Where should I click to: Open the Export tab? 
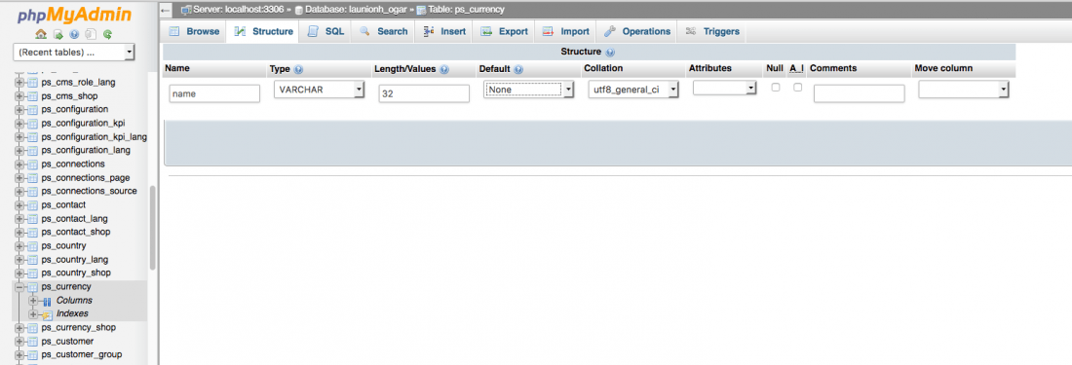click(x=504, y=31)
